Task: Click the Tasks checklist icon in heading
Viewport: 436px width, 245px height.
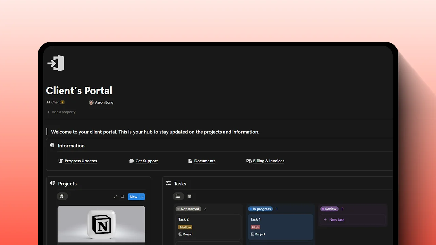Action: click(x=168, y=183)
